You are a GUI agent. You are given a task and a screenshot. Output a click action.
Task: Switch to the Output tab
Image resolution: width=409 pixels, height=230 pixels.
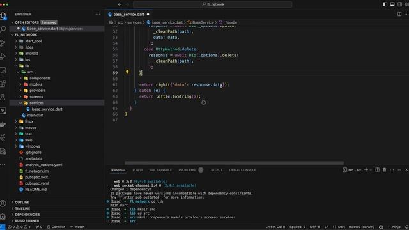[x=216, y=170]
